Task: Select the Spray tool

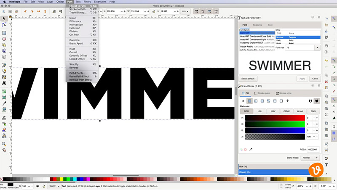Action: 4,124
